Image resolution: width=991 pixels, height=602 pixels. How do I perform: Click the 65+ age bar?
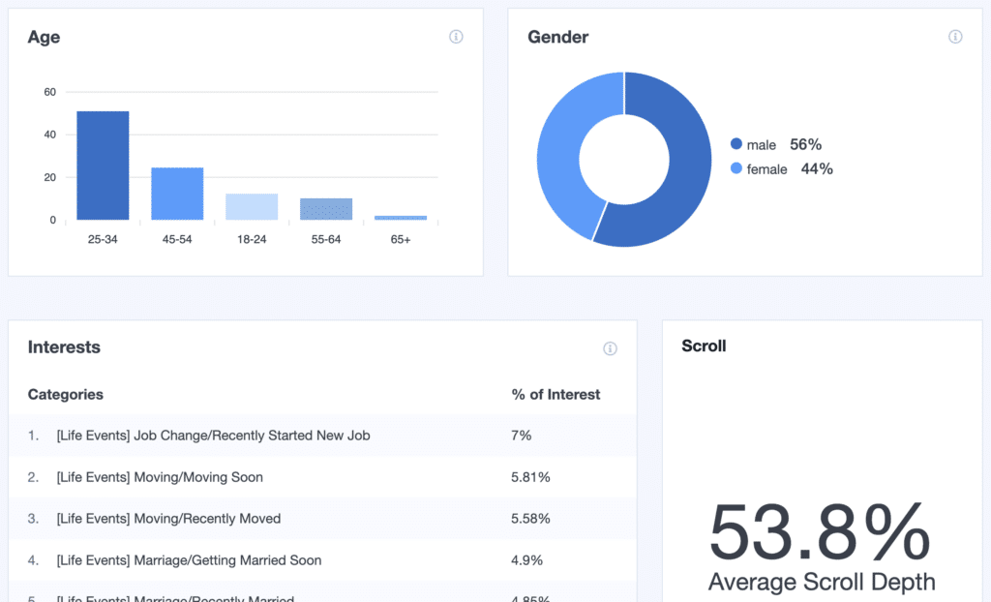pos(401,218)
